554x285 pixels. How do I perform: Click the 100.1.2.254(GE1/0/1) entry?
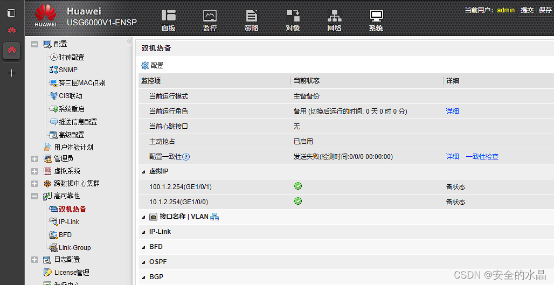pos(181,186)
